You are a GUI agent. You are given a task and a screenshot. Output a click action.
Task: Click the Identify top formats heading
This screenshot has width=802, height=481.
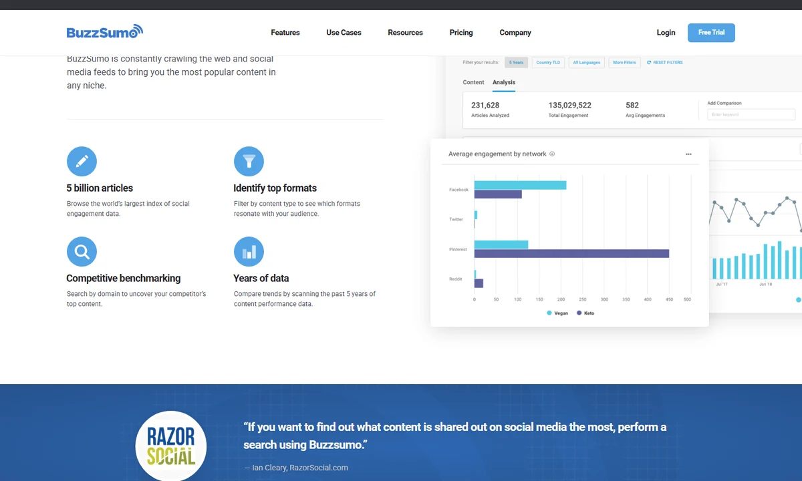pyautogui.click(x=275, y=188)
